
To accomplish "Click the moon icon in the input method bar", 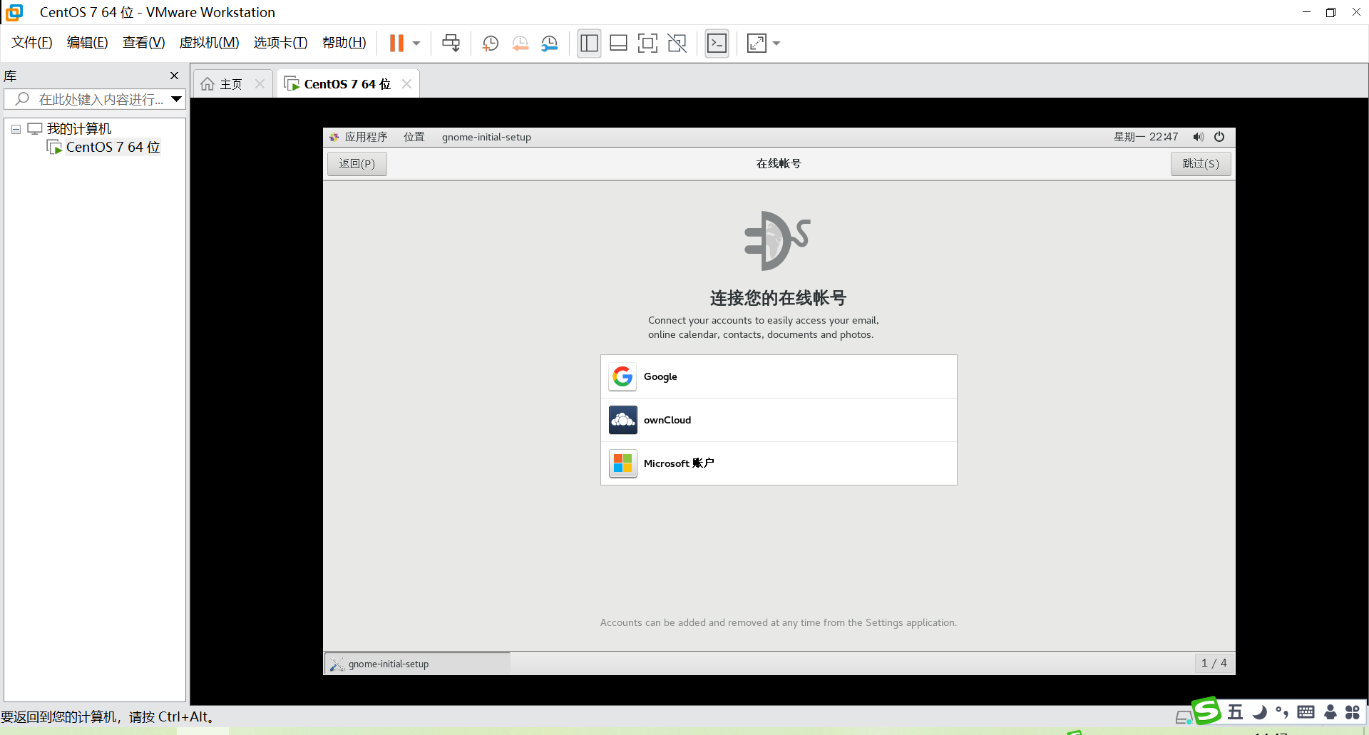I will click(1260, 712).
